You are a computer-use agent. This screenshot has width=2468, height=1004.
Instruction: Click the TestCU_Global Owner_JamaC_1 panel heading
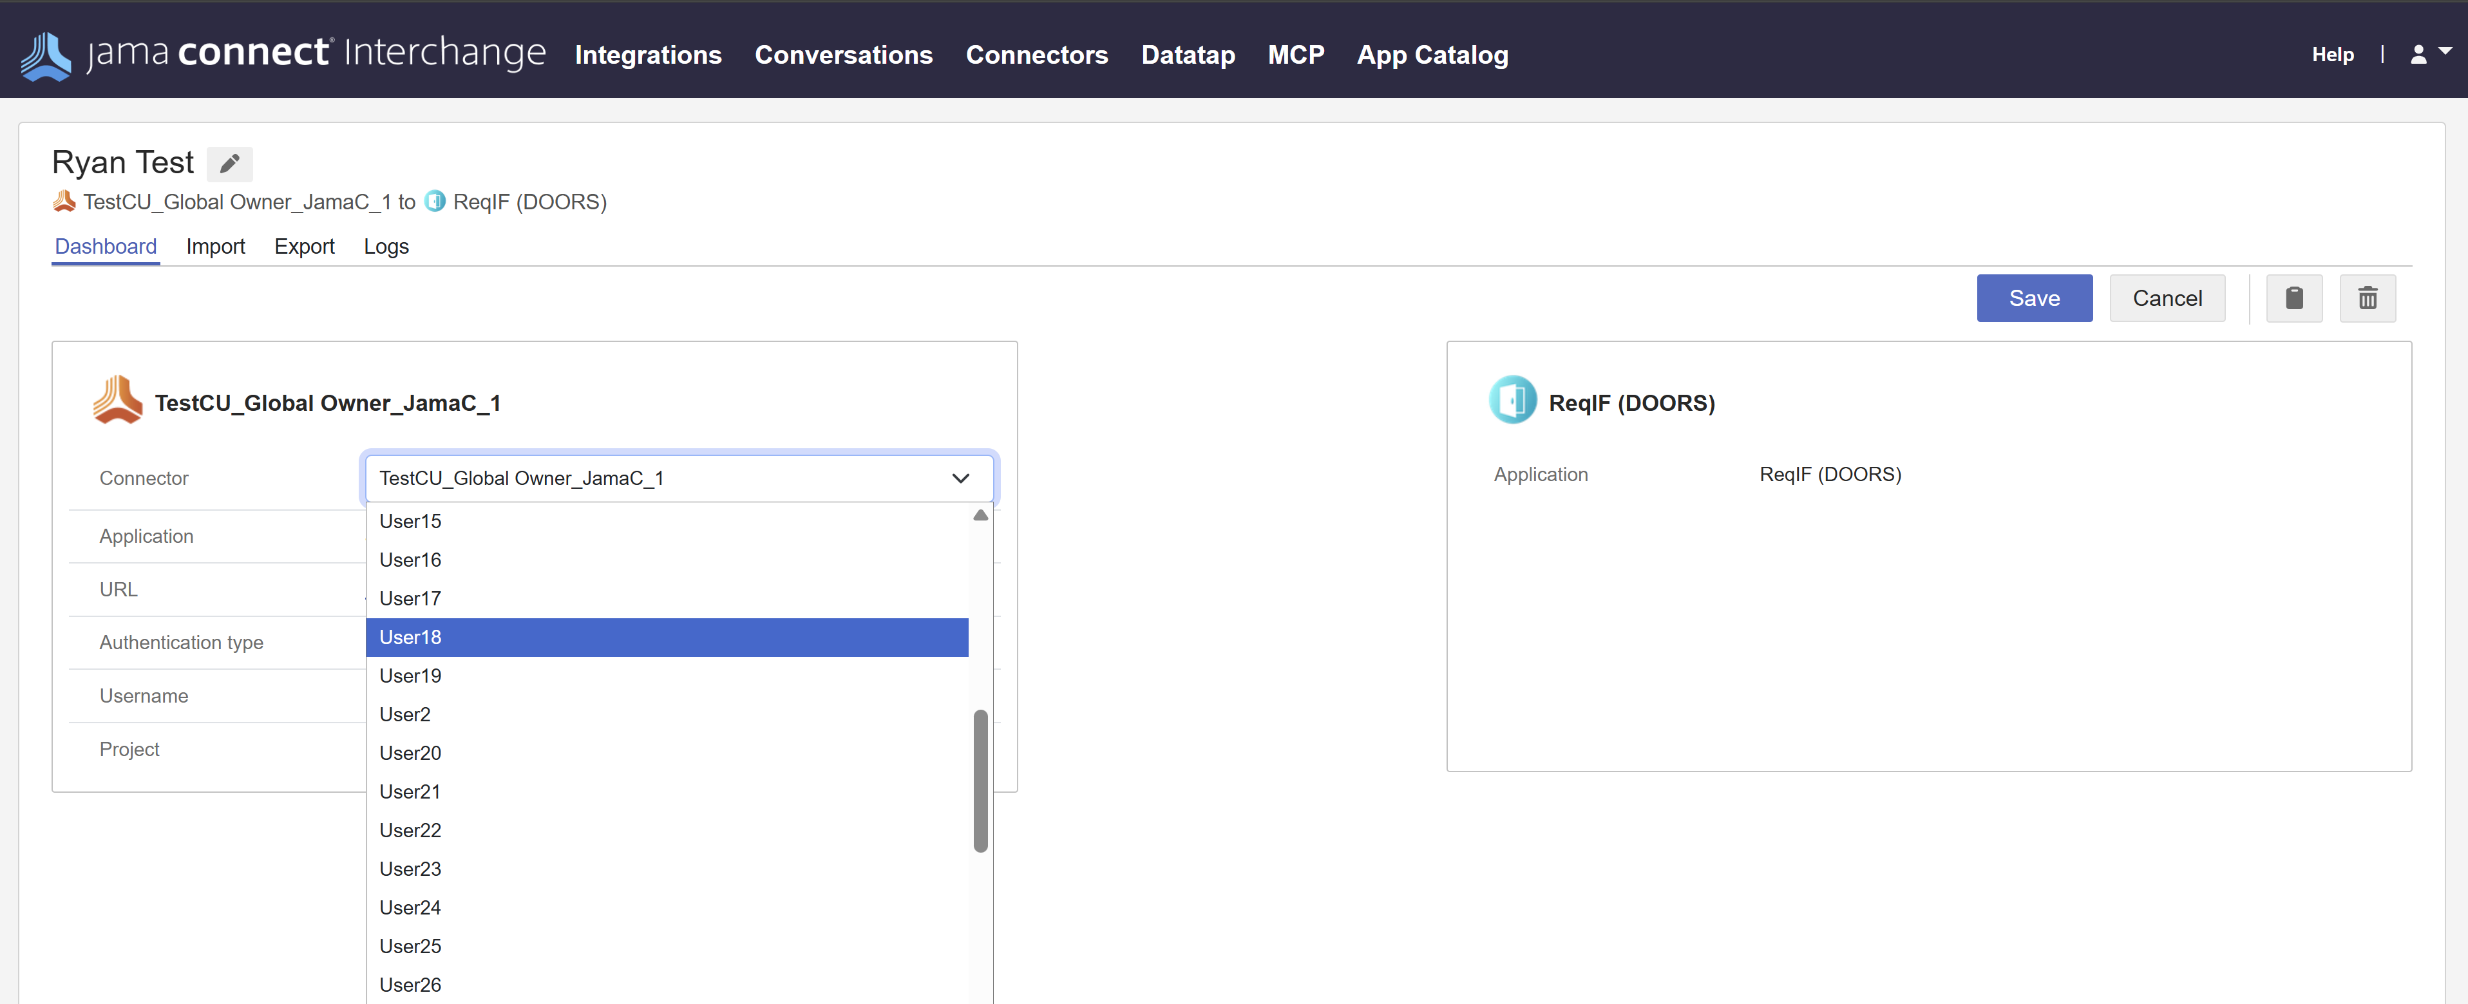pyautogui.click(x=328, y=403)
